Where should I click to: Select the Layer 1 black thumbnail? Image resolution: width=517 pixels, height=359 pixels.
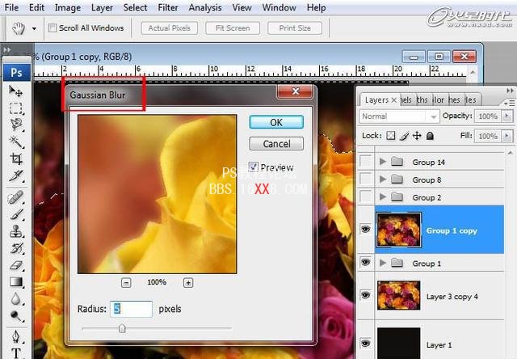[x=398, y=343]
